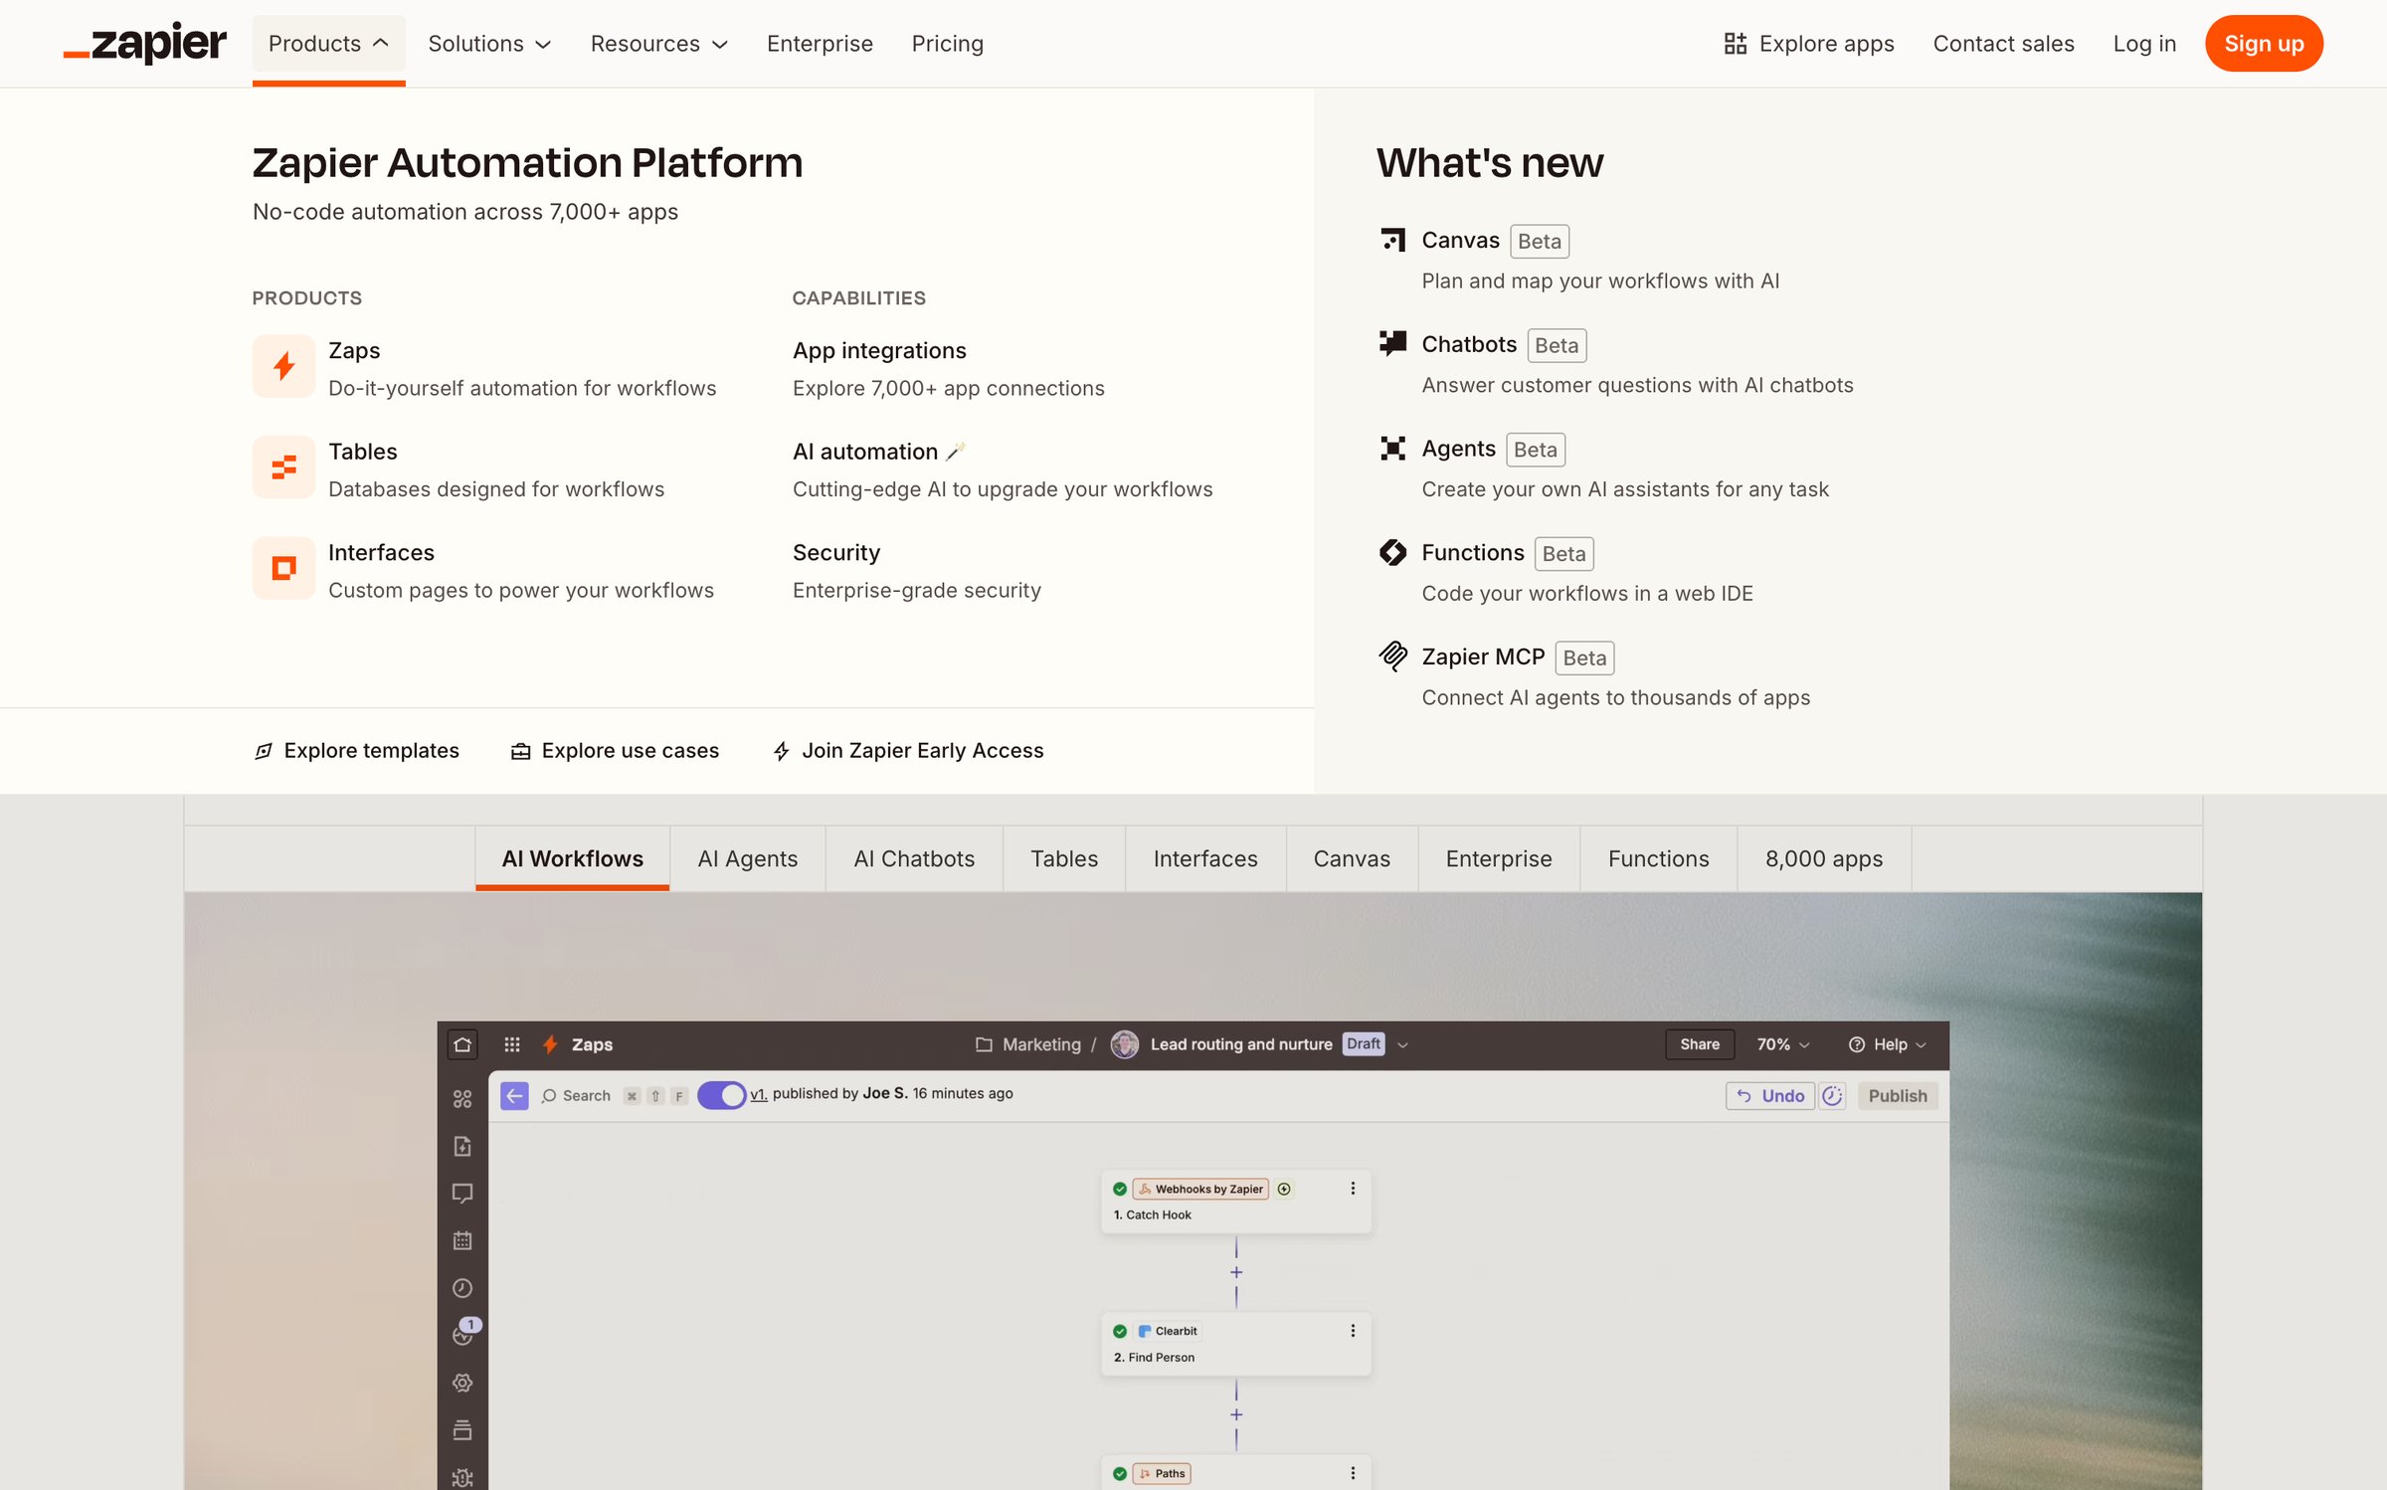The image size is (2387, 1490).
Task: Click the Agents icon under What's new
Action: pos(1392,449)
